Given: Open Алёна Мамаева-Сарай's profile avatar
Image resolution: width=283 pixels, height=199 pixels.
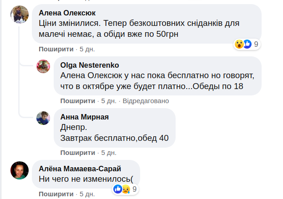Looking at the screenshot, I should (20, 169).
